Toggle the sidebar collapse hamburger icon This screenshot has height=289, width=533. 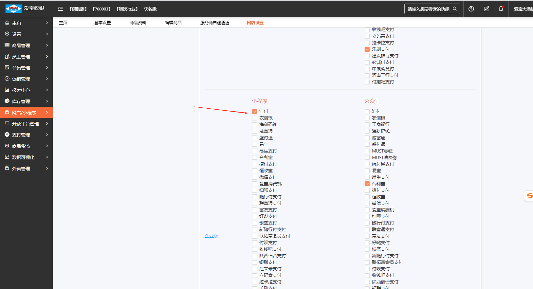point(60,9)
